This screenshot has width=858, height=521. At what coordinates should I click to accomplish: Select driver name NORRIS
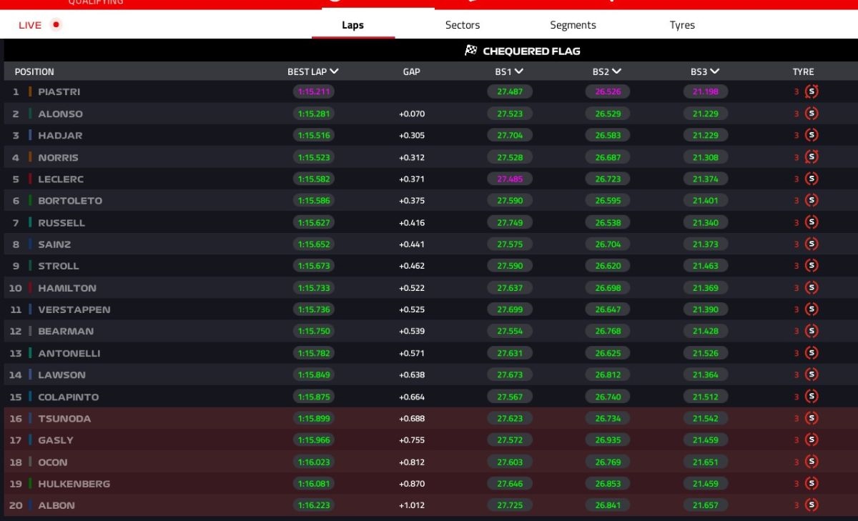pyautogui.click(x=59, y=157)
